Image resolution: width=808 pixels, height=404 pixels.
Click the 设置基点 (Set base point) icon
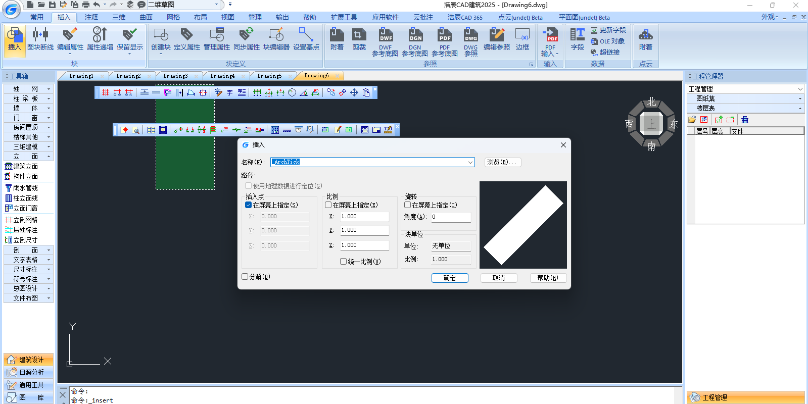point(306,39)
